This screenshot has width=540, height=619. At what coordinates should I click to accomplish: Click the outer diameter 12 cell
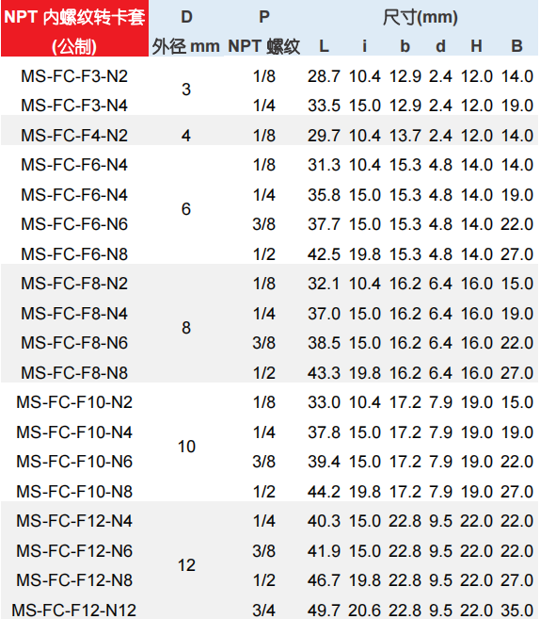(x=186, y=565)
